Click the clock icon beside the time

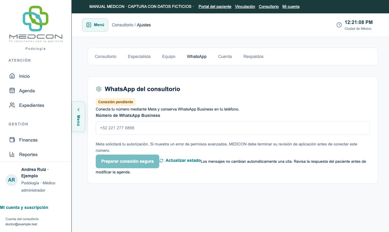coord(339,25)
